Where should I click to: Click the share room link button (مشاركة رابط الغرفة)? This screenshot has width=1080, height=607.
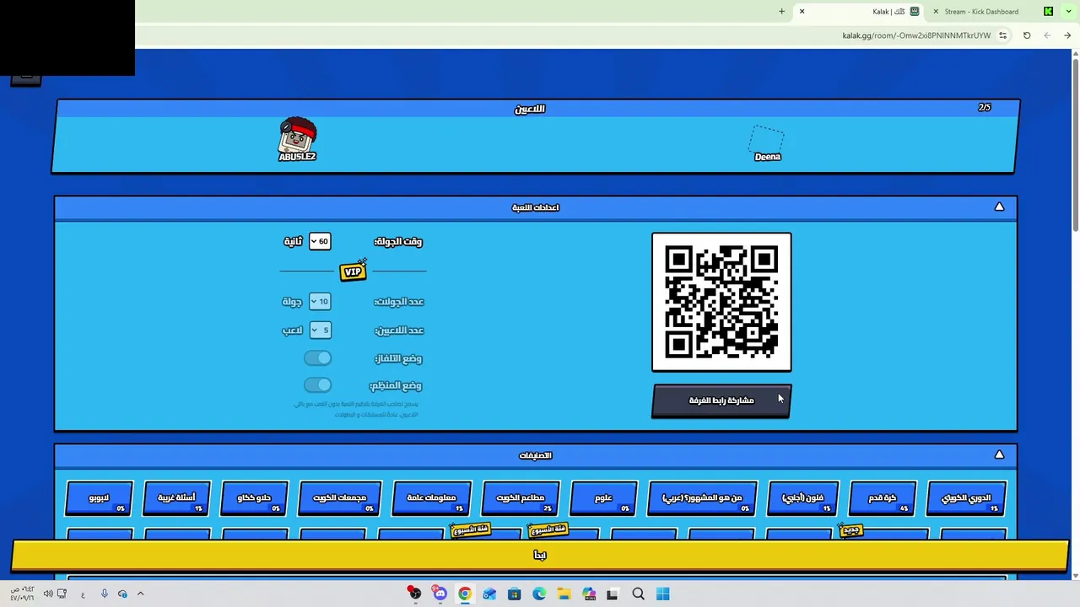click(721, 400)
